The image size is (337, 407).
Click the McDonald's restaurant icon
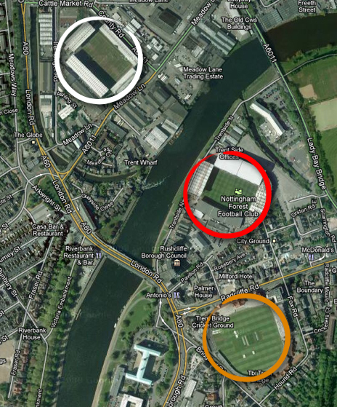tap(312, 257)
